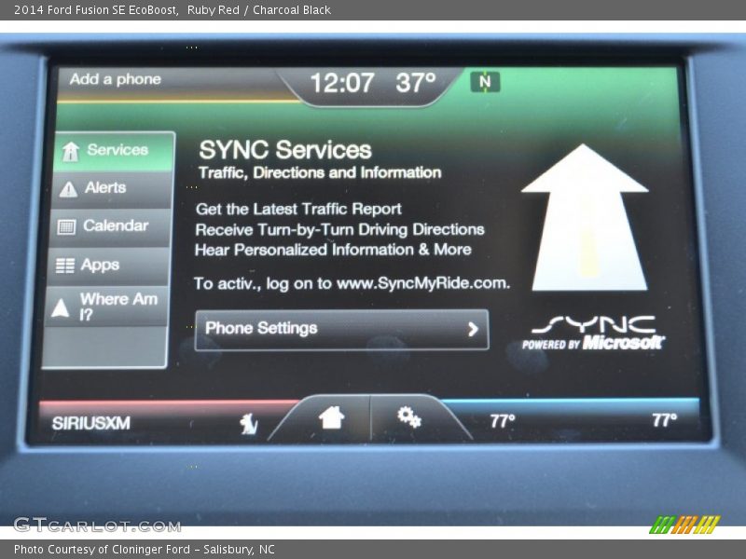Open the settings gears icon
The width and height of the screenshot is (746, 559).
[x=409, y=417]
